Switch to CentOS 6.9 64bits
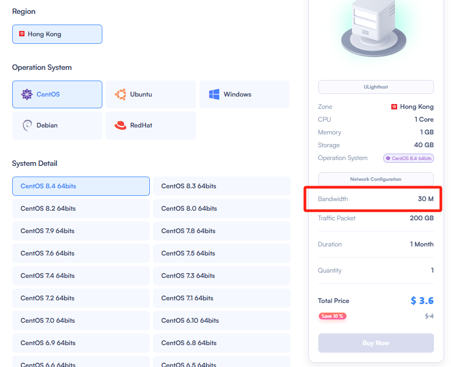This screenshot has width=451, height=367. pyautogui.click(x=81, y=344)
